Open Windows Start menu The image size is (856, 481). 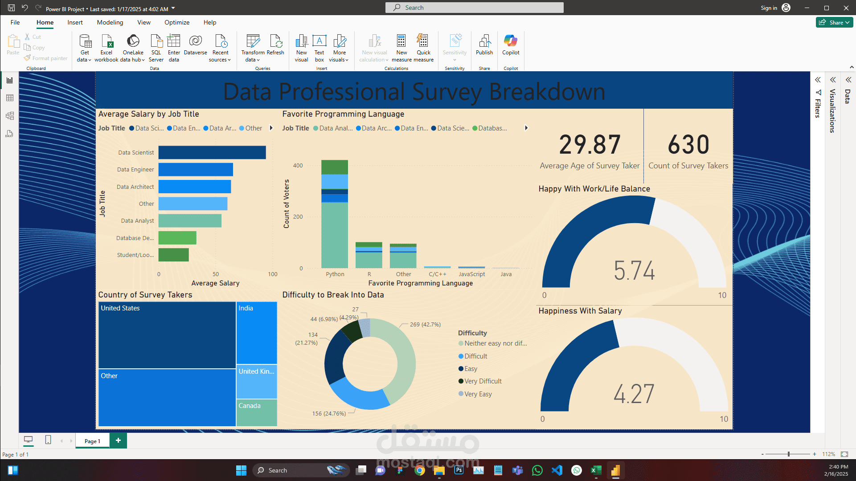click(x=241, y=470)
